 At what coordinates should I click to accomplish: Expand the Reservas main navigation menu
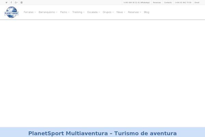click(x=135, y=12)
